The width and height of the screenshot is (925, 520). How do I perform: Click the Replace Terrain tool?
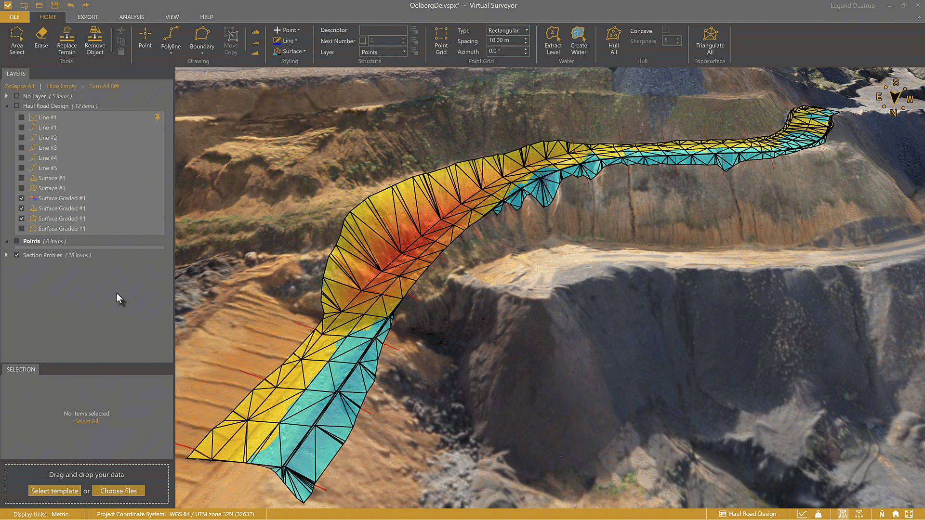(x=66, y=40)
